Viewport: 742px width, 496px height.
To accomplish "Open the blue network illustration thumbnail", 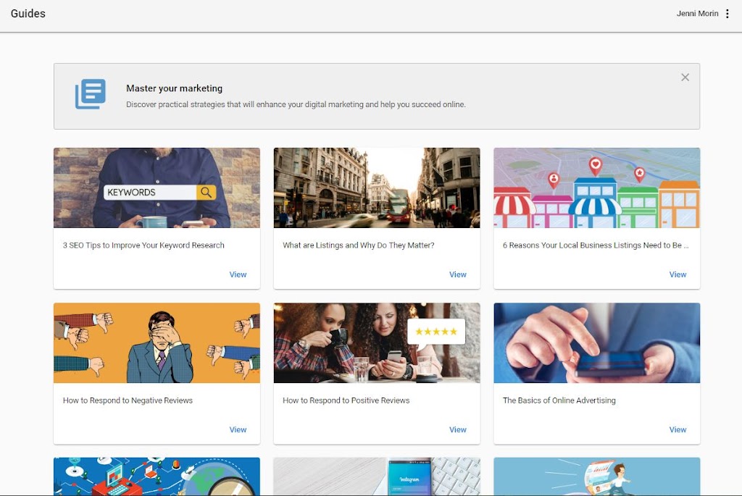I will (x=157, y=476).
